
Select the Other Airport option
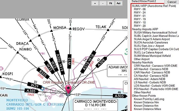pos(142,59)
